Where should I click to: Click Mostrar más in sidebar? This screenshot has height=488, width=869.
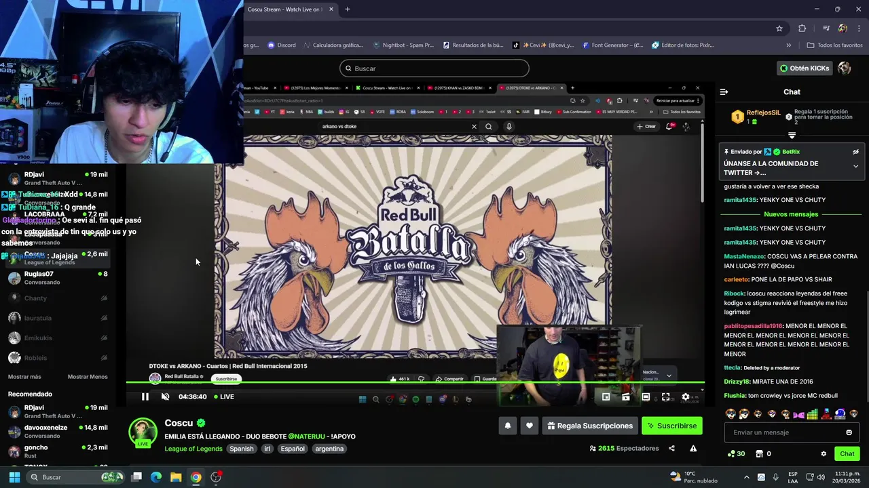(x=24, y=377)
